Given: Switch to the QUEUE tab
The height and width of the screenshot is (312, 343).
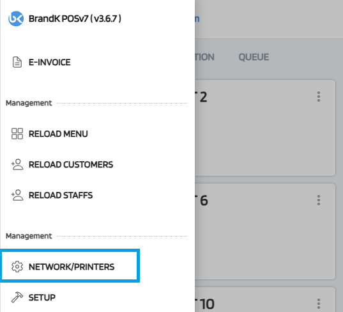Looking at the screenshot, I should click(254, 57).
